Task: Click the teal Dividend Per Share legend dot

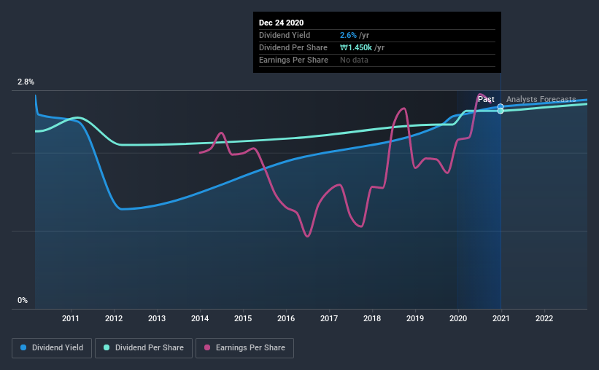Action: [107, 347]
